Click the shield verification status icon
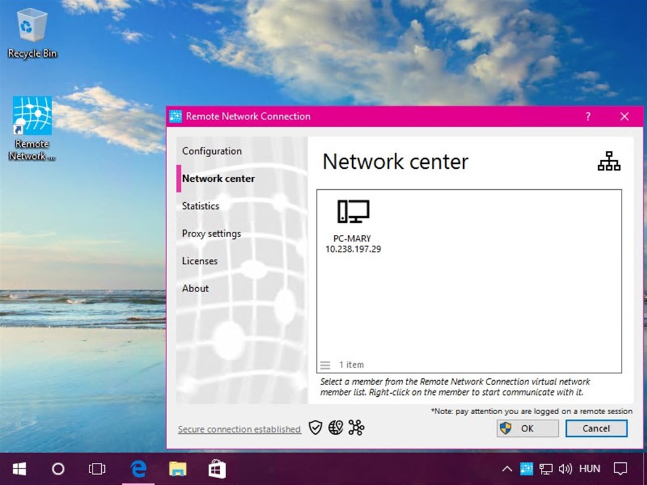 point(315,428)
